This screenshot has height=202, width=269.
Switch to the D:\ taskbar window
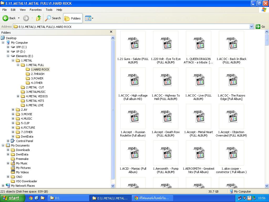[68, 198]
